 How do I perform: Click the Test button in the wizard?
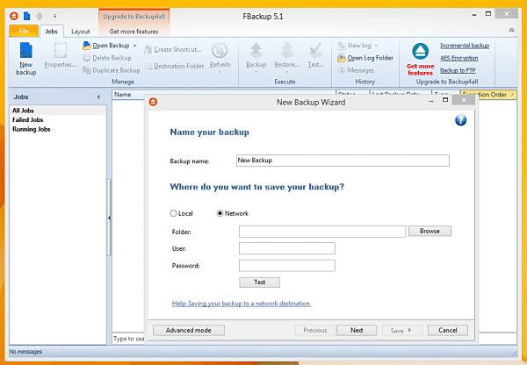(259, 282)
